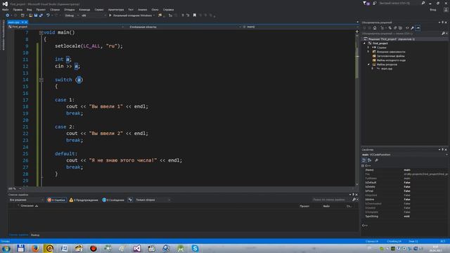The height and width of the screenshot is (253, 450).
Task: Collapse the Файлы ресурсов folder
Action: (368, 65)
